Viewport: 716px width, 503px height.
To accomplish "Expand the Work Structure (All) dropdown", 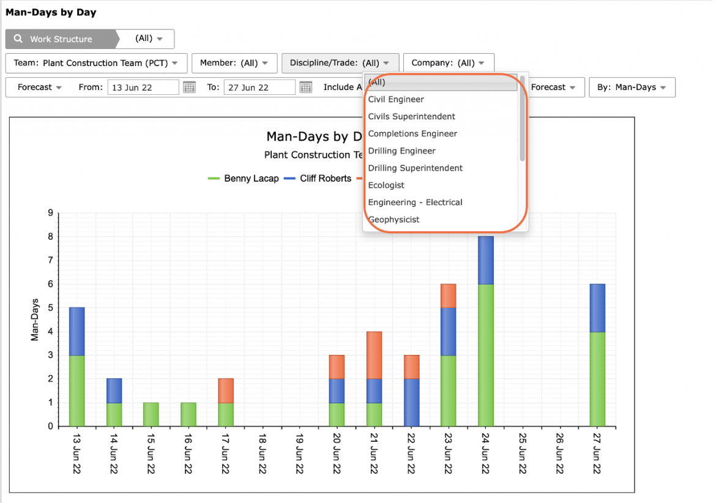I will pos(148,39).
